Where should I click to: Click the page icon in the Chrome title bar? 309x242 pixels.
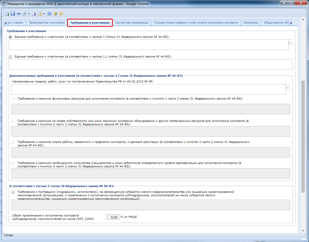(x=3, y=4)
